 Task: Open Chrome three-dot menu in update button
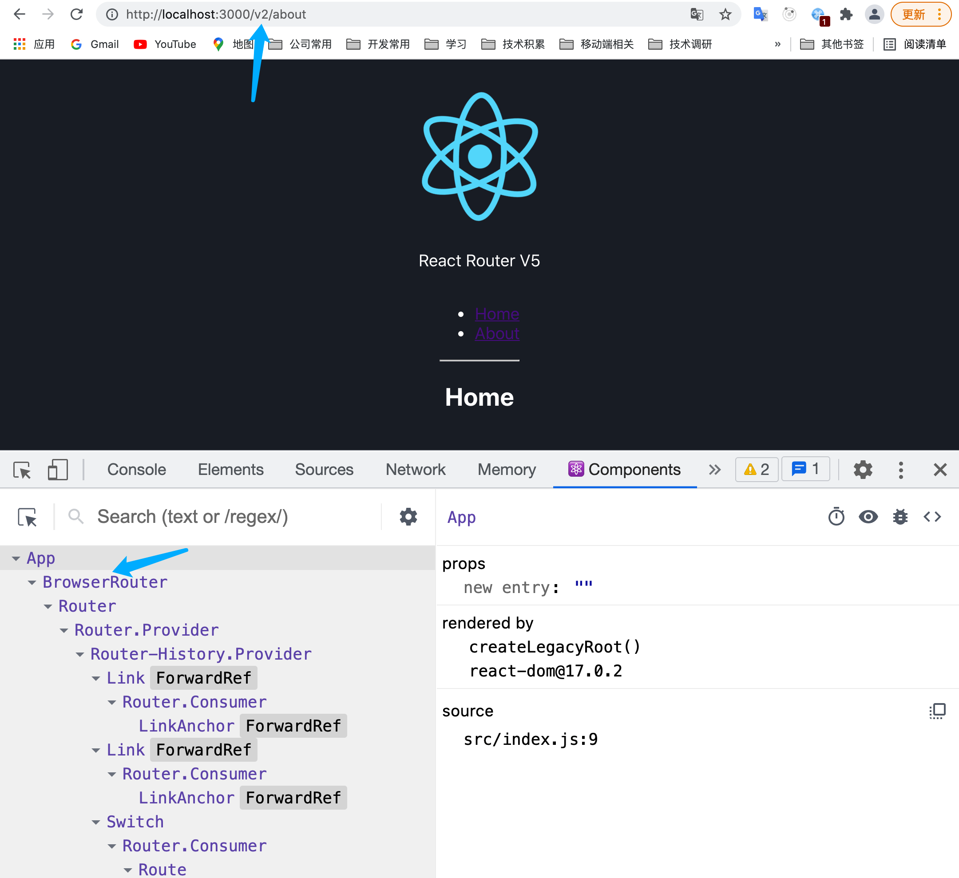(939, 15)
